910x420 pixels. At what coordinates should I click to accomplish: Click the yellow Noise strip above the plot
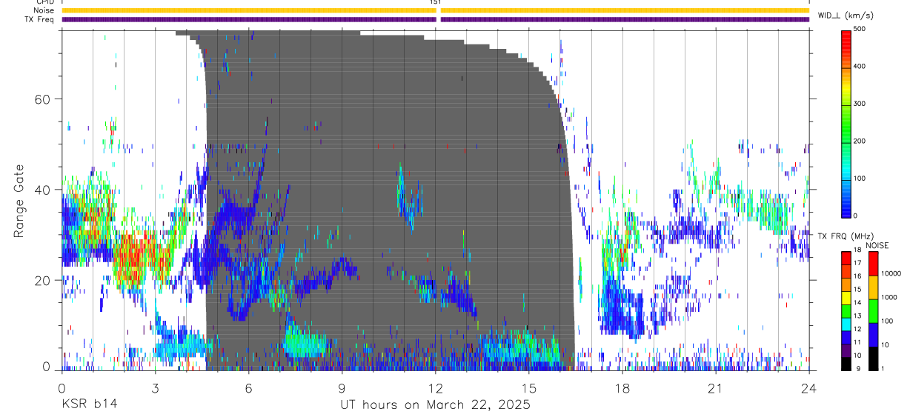click(x=436, y=10)
